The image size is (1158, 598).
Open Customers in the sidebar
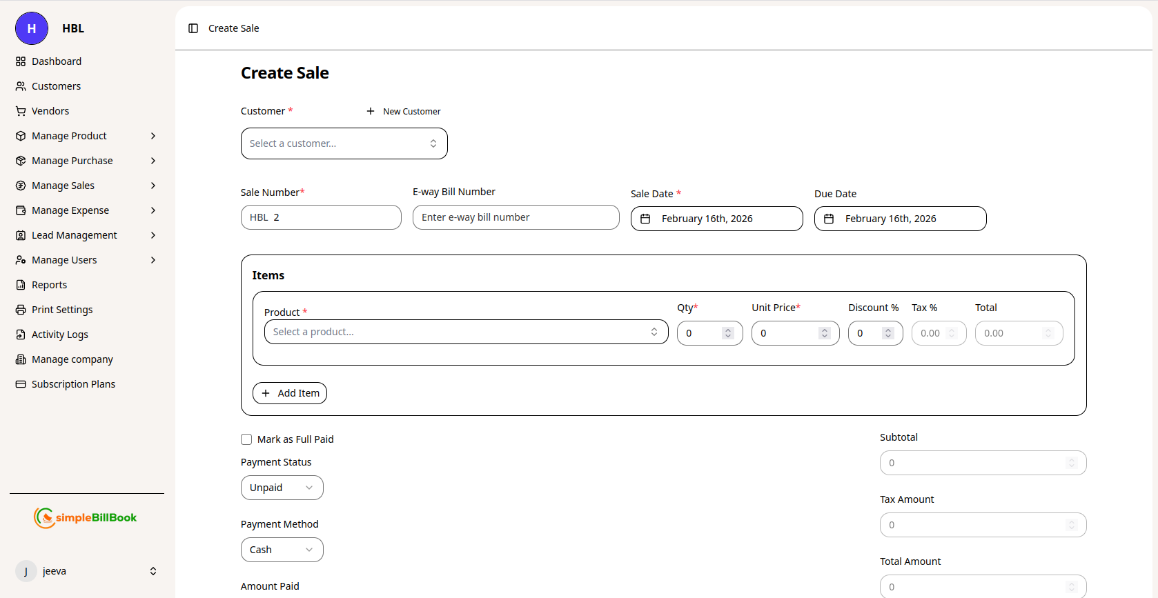click(56, 86)
